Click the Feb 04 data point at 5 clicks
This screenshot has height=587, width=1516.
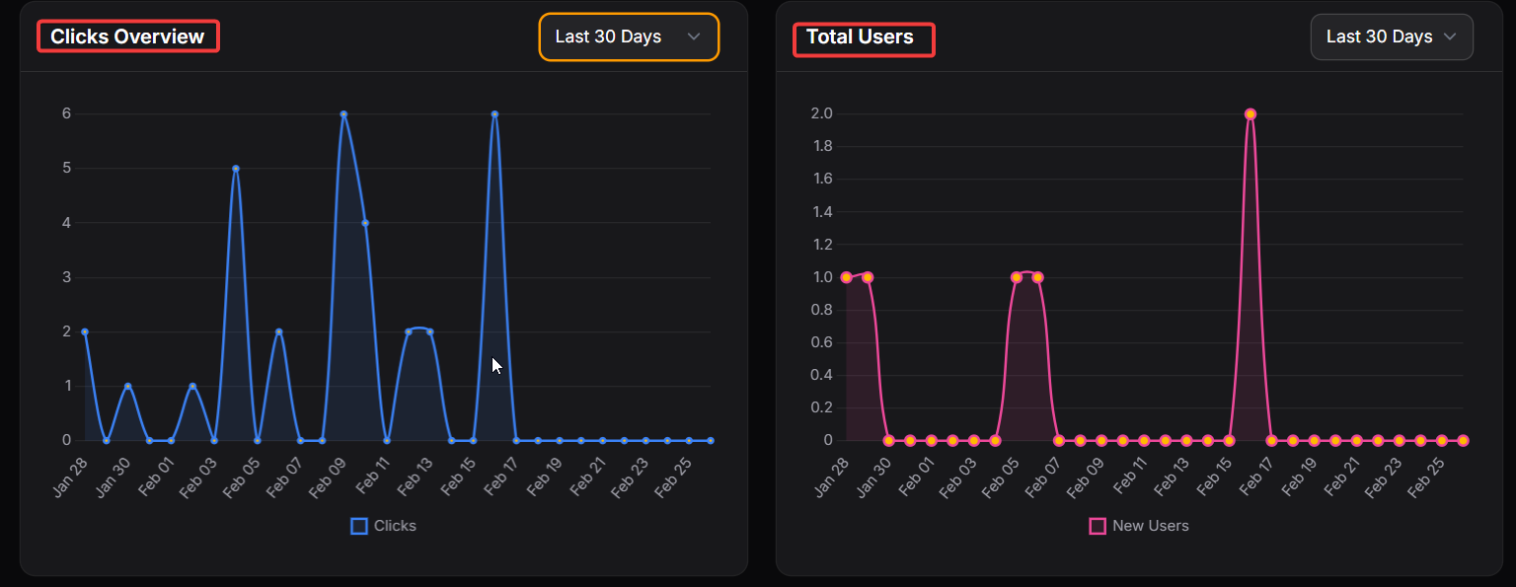point(236,169)
